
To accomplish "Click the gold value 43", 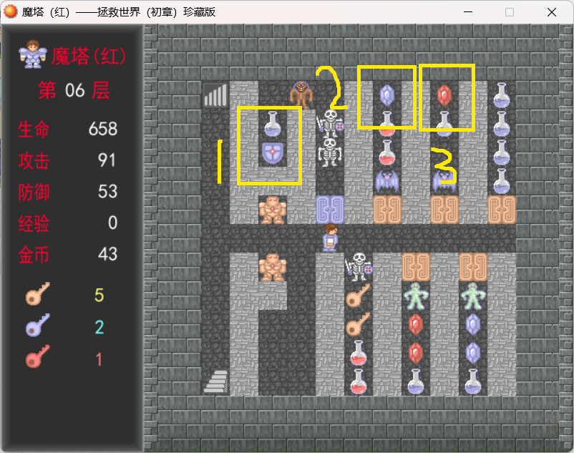I will (107, 254).
